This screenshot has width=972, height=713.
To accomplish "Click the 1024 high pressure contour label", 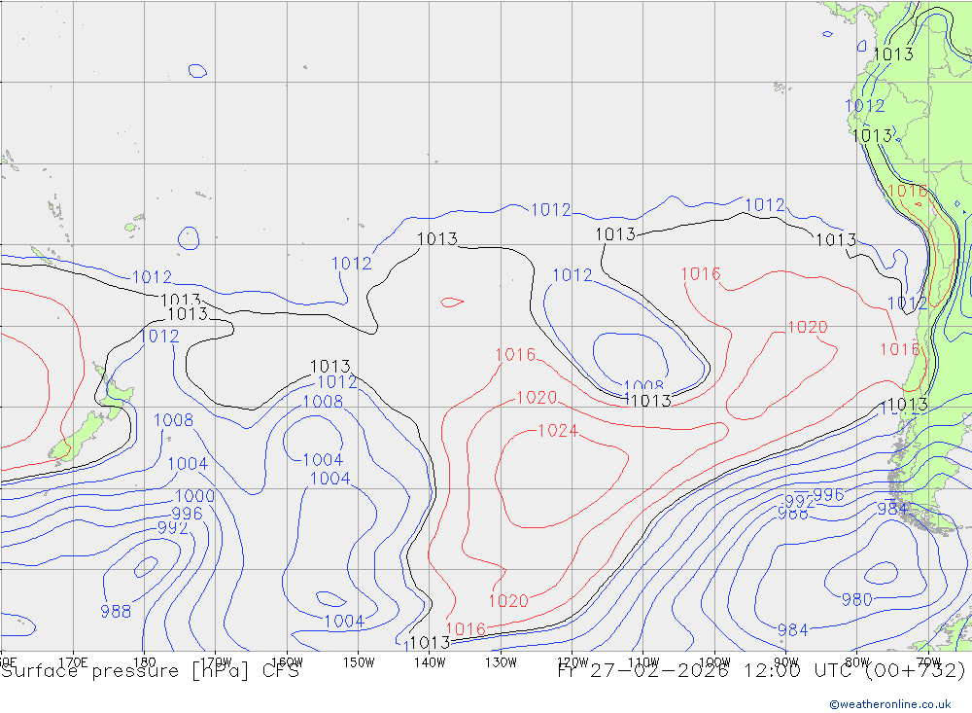I will 558,431.
